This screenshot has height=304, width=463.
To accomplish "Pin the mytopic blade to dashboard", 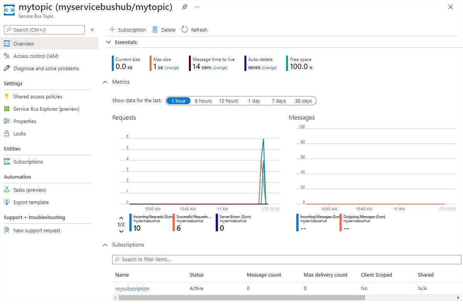I will (x=184, y=7).
